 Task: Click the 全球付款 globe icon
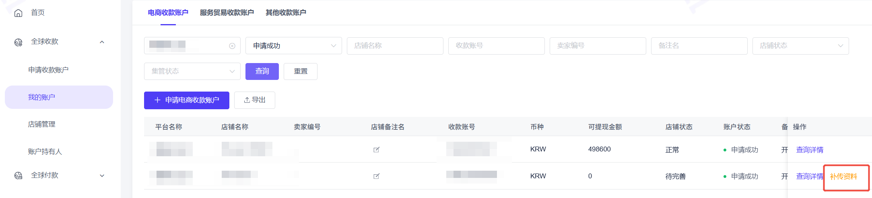[18, 176]
